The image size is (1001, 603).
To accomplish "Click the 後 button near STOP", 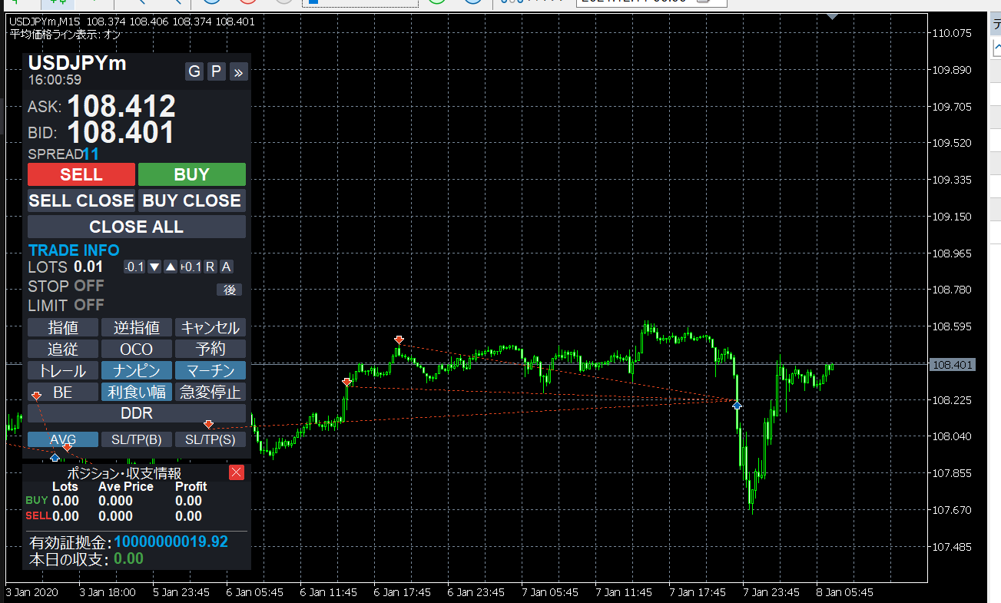I will (x=229, y=290).
